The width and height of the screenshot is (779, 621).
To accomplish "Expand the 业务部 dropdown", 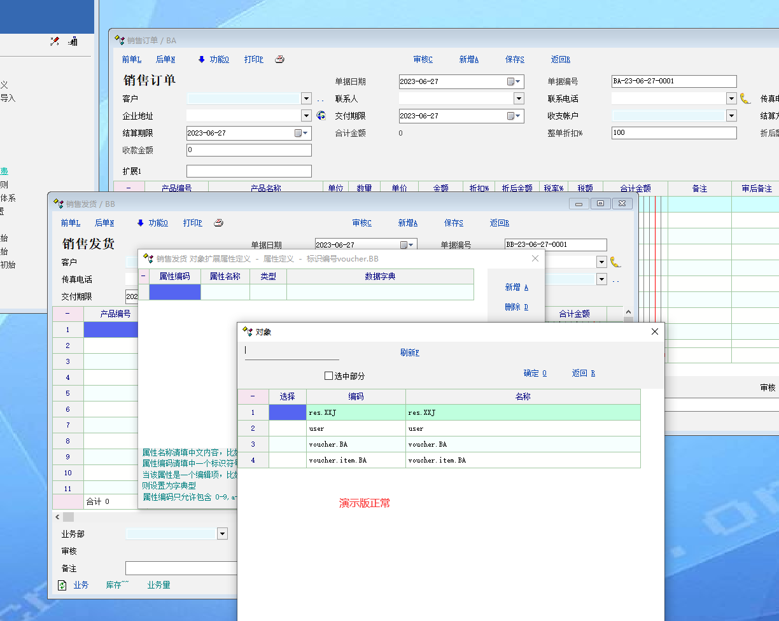I will (222, 534).
